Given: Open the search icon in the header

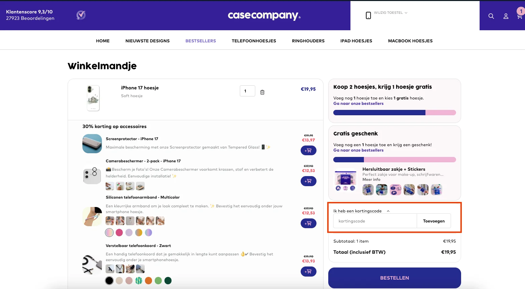Looking at the screenshot, I should point(491,16).
